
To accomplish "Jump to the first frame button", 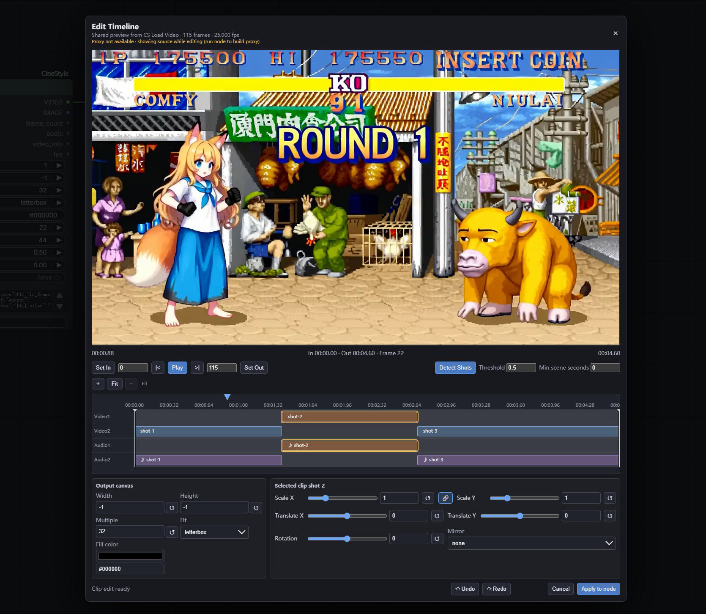I will click(x=158, y=367).
